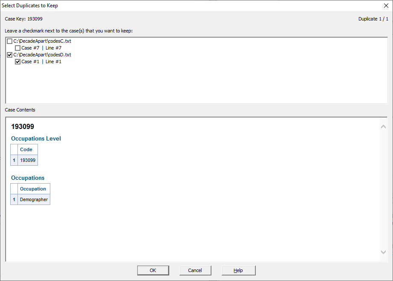Select the Case #7 entry under codesC.txt
Viewport: 393px width, 281px height.
pyautogui.click(x=41, y=47)
